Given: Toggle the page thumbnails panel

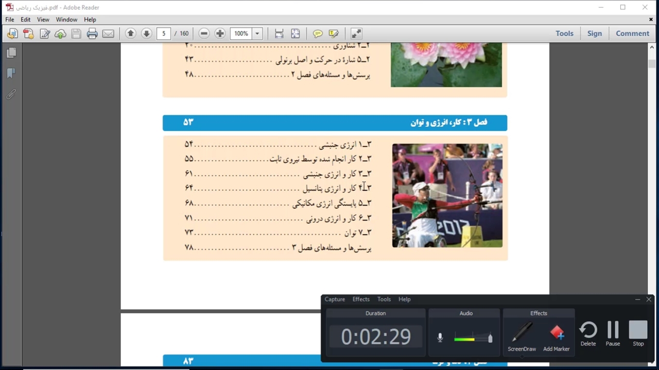Looking at the screenshot, I should (x=11, y=53).
